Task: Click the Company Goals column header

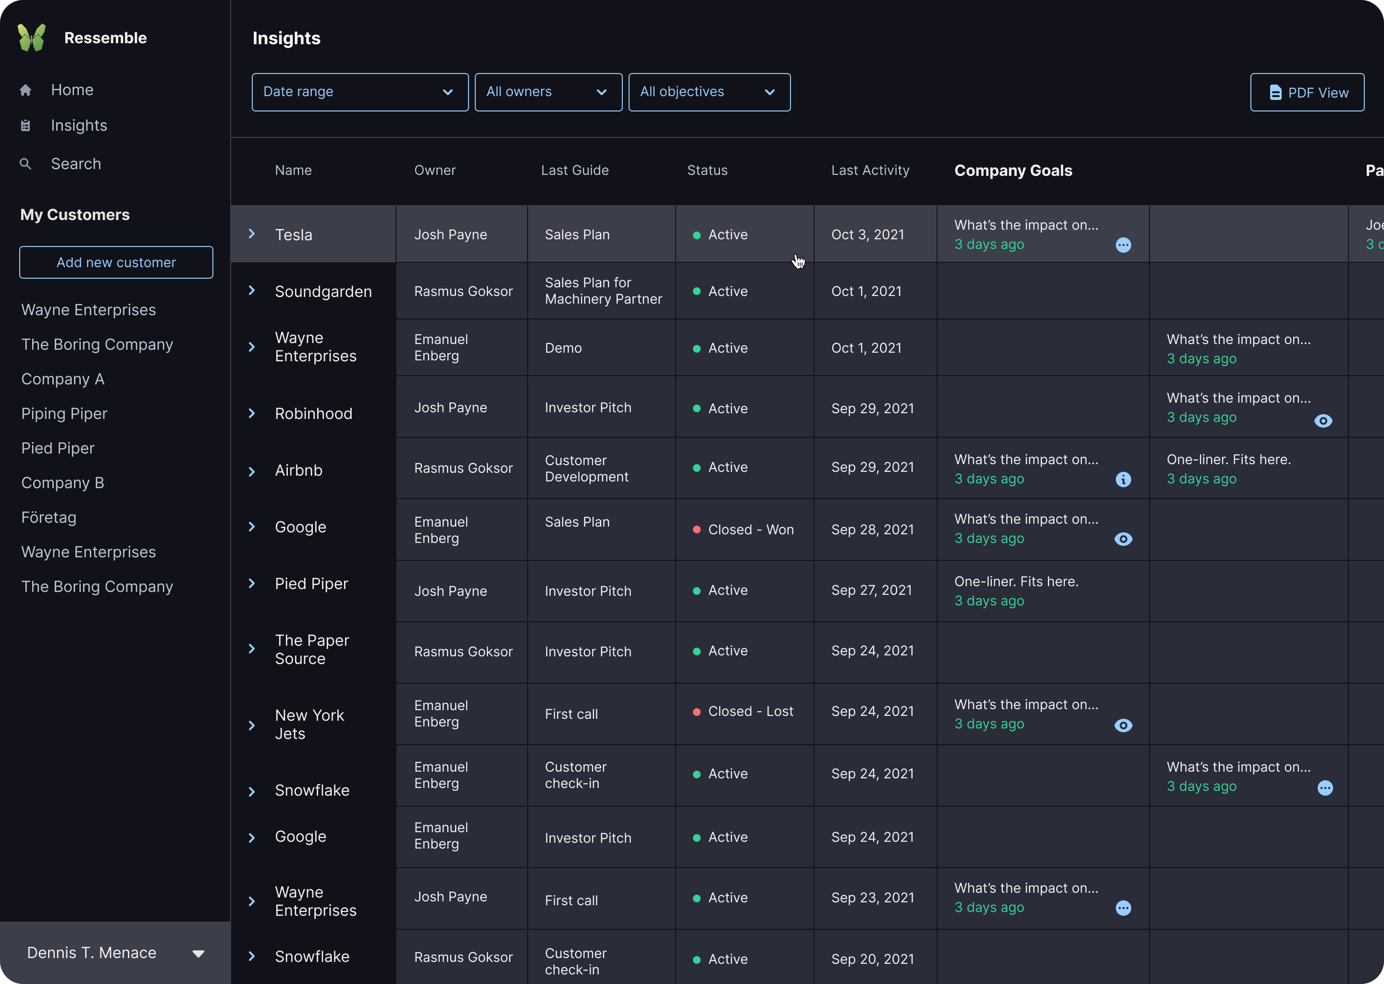Action: point(1013,171)
